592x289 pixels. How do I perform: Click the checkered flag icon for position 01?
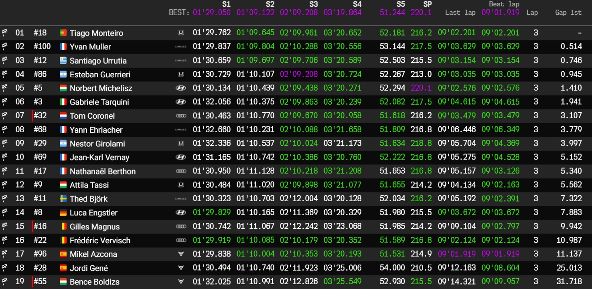point(5,33)
